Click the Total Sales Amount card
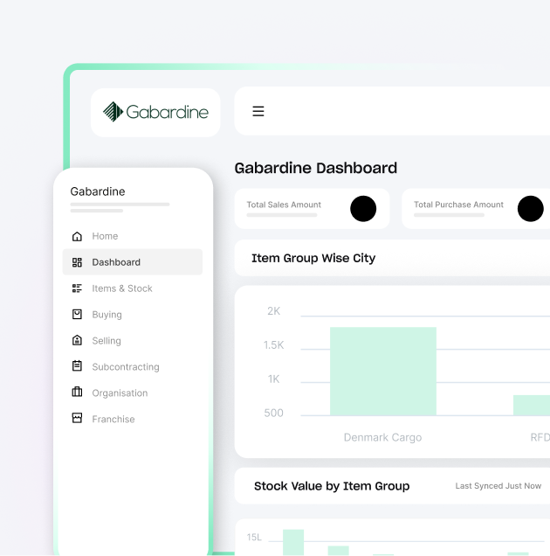The image size is (550, 556). click(x=312, y=209)
